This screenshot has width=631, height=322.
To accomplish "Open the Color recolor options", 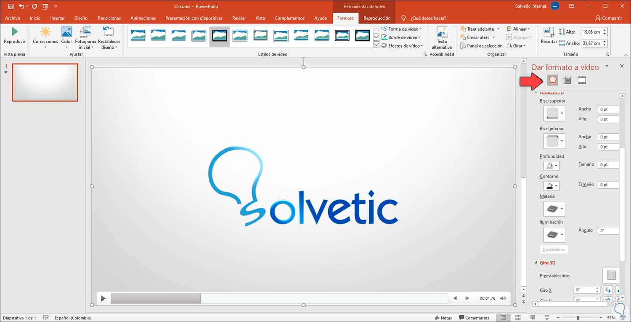I will tap(66, 38).
